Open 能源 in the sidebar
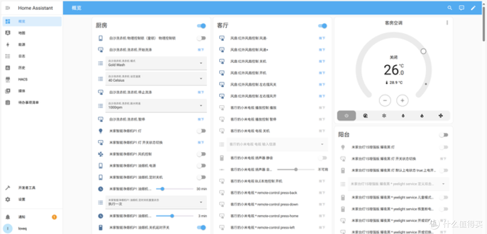The height and width of the screenshot is (234, 487). coord(32,44)
